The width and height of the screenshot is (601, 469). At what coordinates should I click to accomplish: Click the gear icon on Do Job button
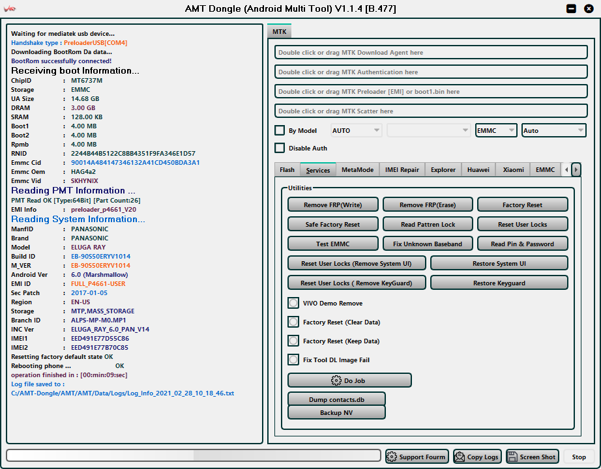click(x=336, y=380)
